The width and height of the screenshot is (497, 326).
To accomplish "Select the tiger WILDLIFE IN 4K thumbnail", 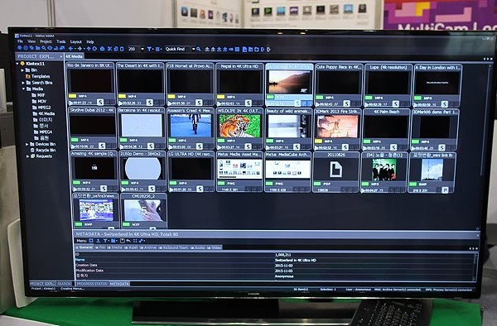I will point(239,126).
